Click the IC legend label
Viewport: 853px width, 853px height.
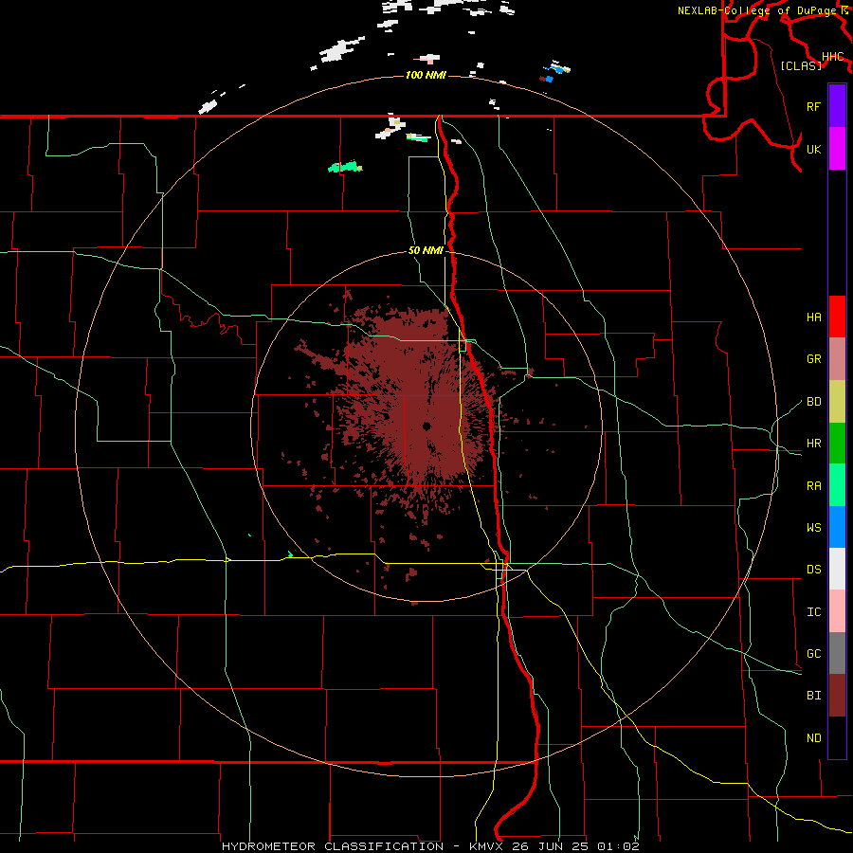point(813,612)
